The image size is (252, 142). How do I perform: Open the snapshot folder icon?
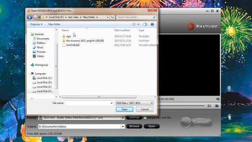[217, 106]
